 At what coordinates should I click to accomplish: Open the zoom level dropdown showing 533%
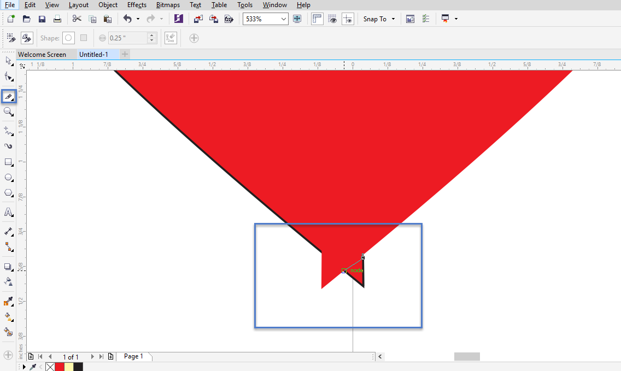pyautogui.click(x=283, y=19)
